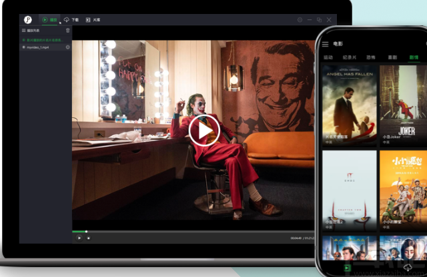Select the 纪录片 category on the phone
Viewport: 427px width, 277px height.
pyautogui.click(x=350, y=58)
